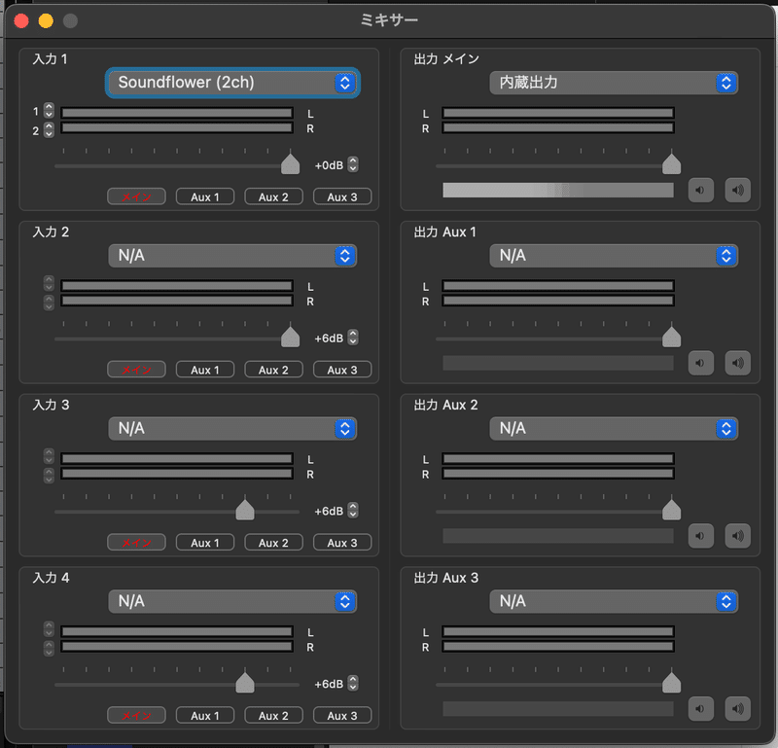Click the +6dB gain stepper on 入力 3

(x=353, y=511)
